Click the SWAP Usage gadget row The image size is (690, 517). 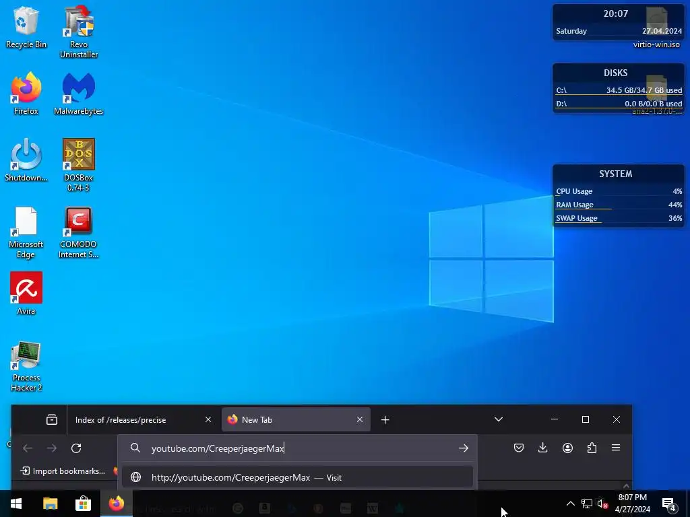coord(619,218)
